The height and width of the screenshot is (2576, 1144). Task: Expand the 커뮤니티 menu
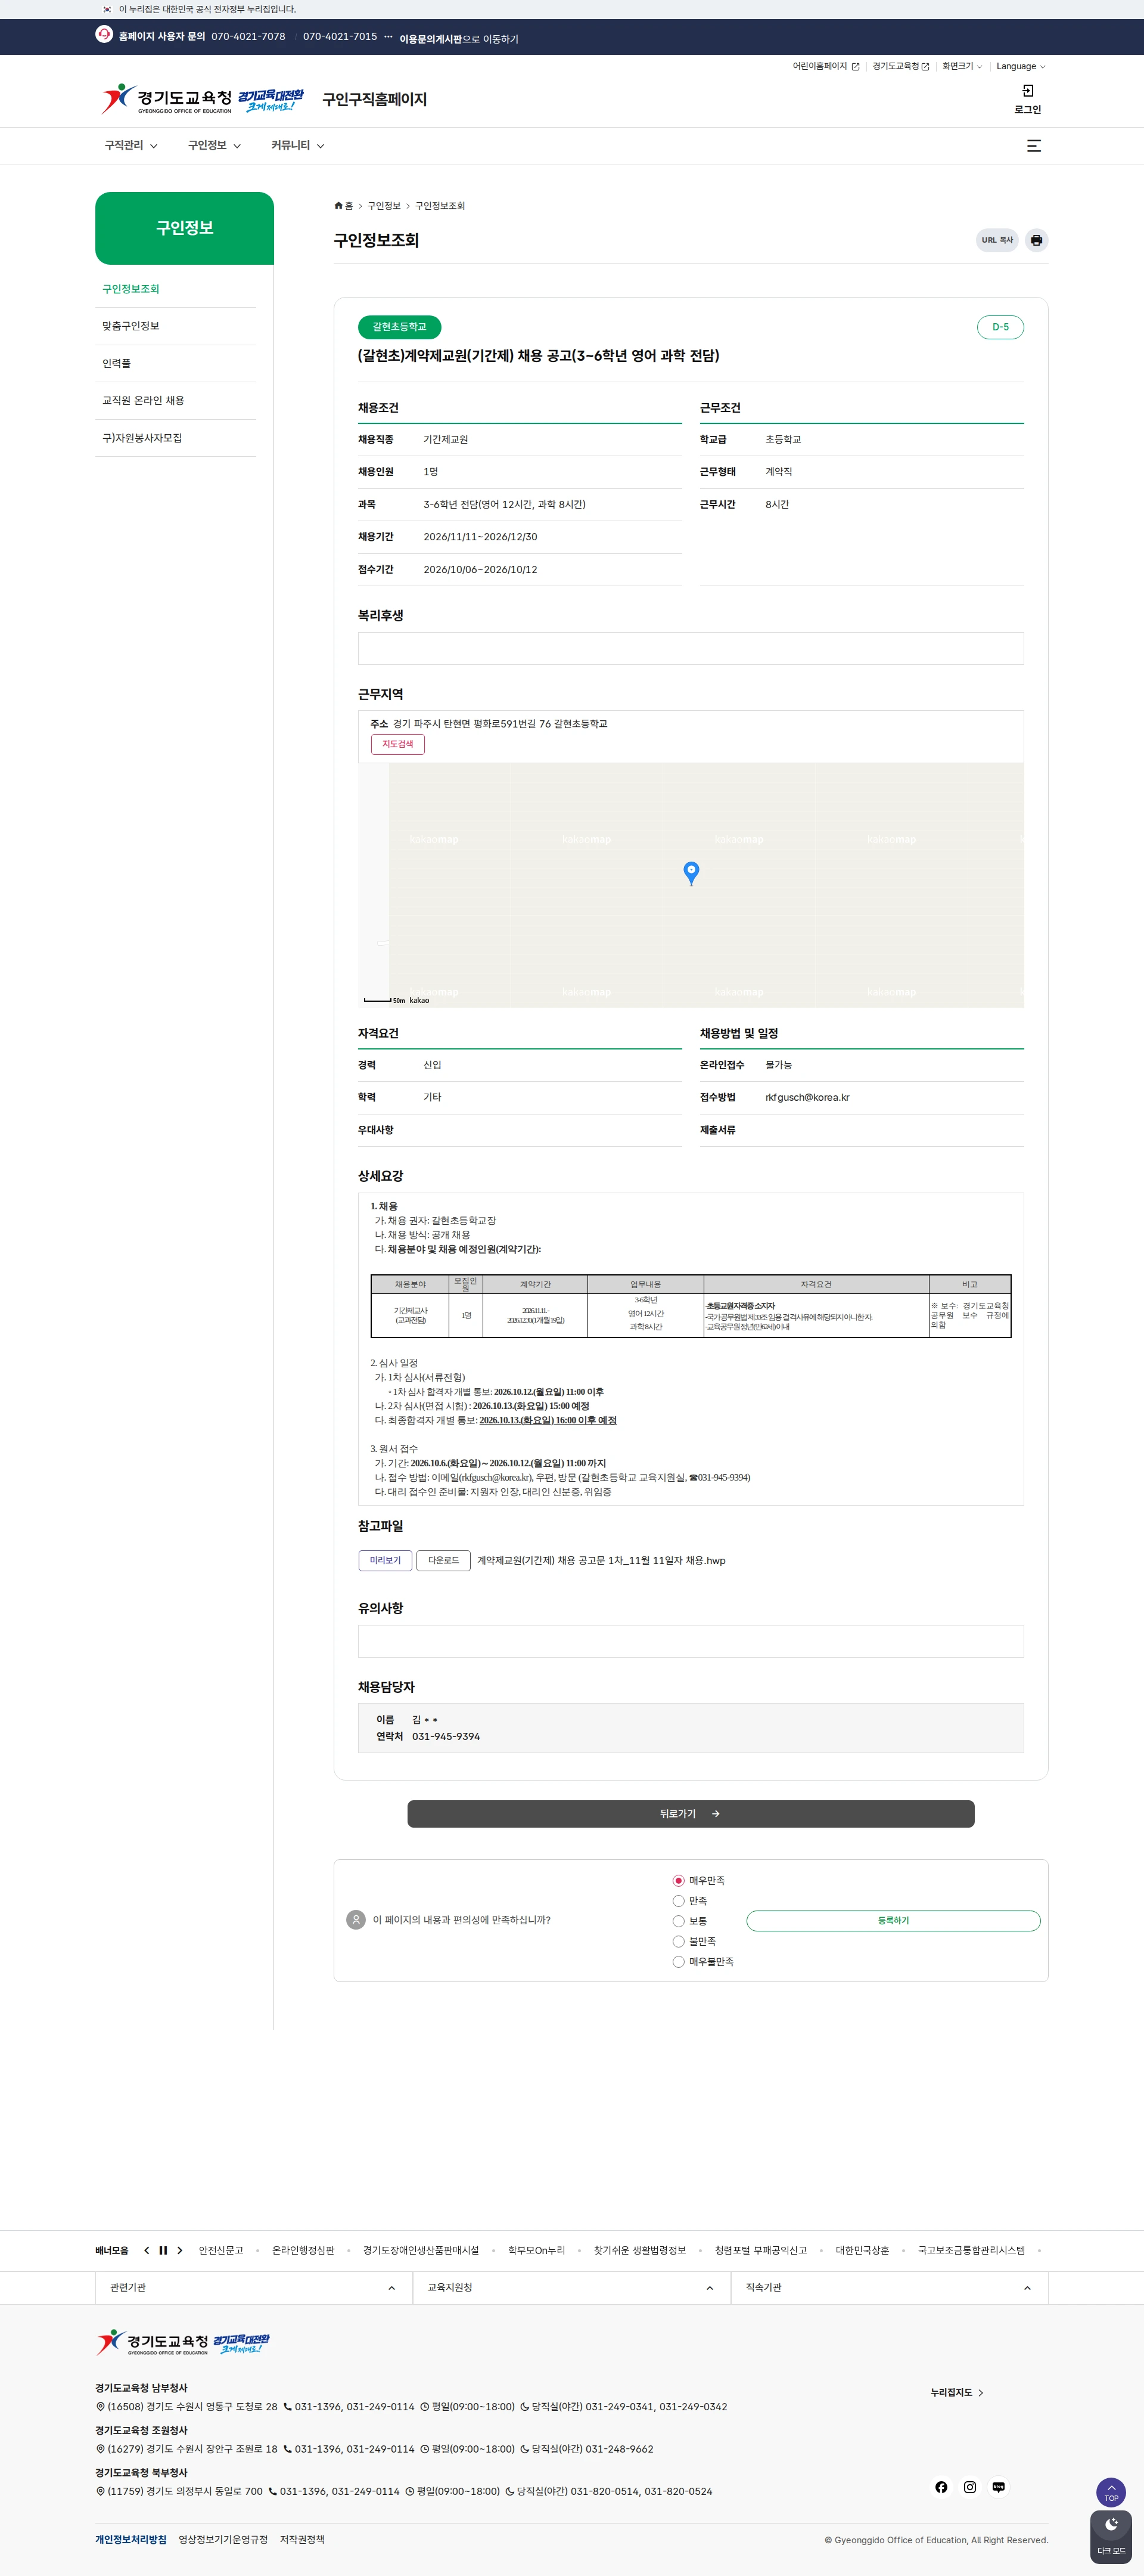298,146
